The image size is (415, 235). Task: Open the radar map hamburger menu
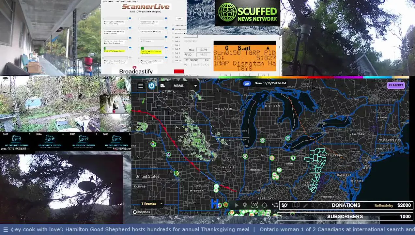(141, 86)
